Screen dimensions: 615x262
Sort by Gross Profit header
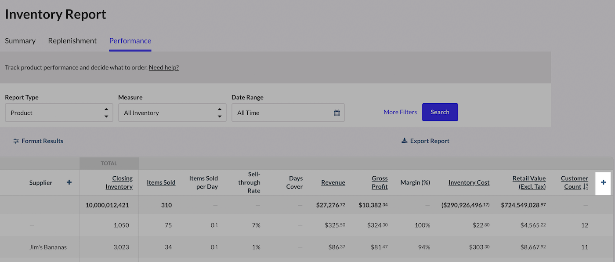pos(380,182)
